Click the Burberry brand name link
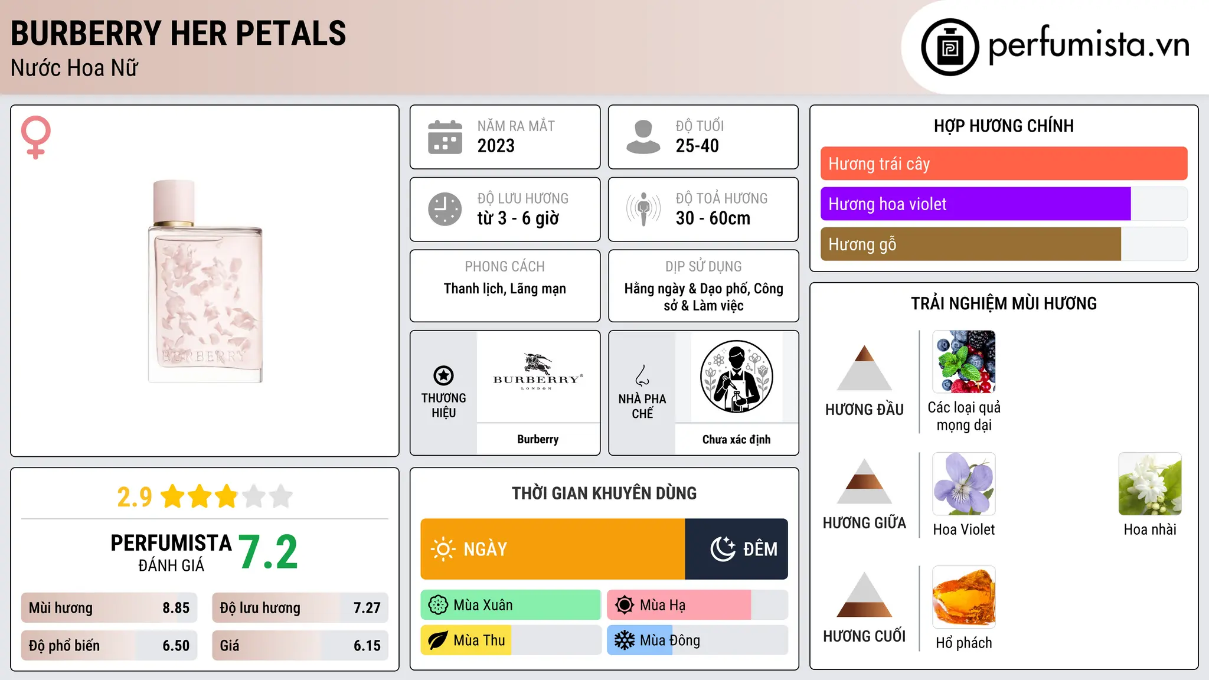Screen dimensions: 1209x680 tap(538, 439)
